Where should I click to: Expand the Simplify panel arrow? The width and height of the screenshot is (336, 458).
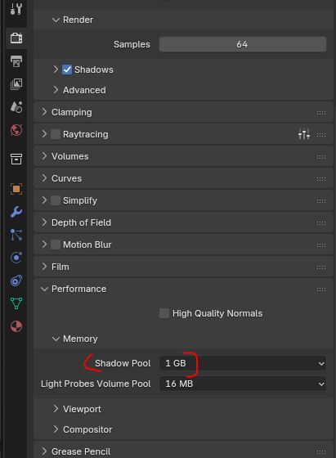click(x=44, y=200)
